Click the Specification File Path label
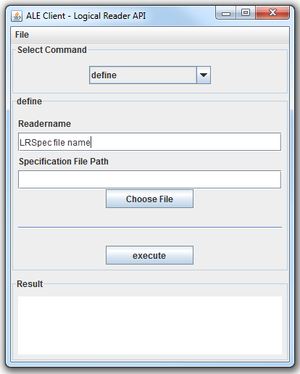This screenshot has width=300, height=374. (64, 162)
